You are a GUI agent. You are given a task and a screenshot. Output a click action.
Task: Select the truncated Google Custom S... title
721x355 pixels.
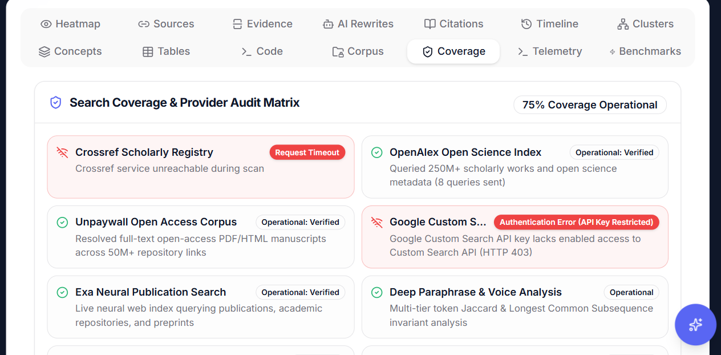tap(438, 222)
